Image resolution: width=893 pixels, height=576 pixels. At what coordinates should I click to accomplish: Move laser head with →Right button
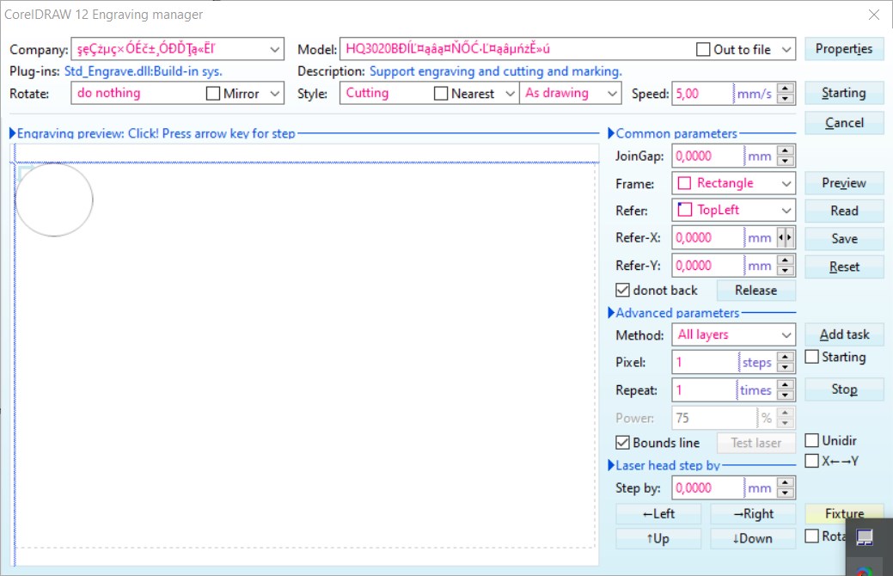[x=753, y=514]
